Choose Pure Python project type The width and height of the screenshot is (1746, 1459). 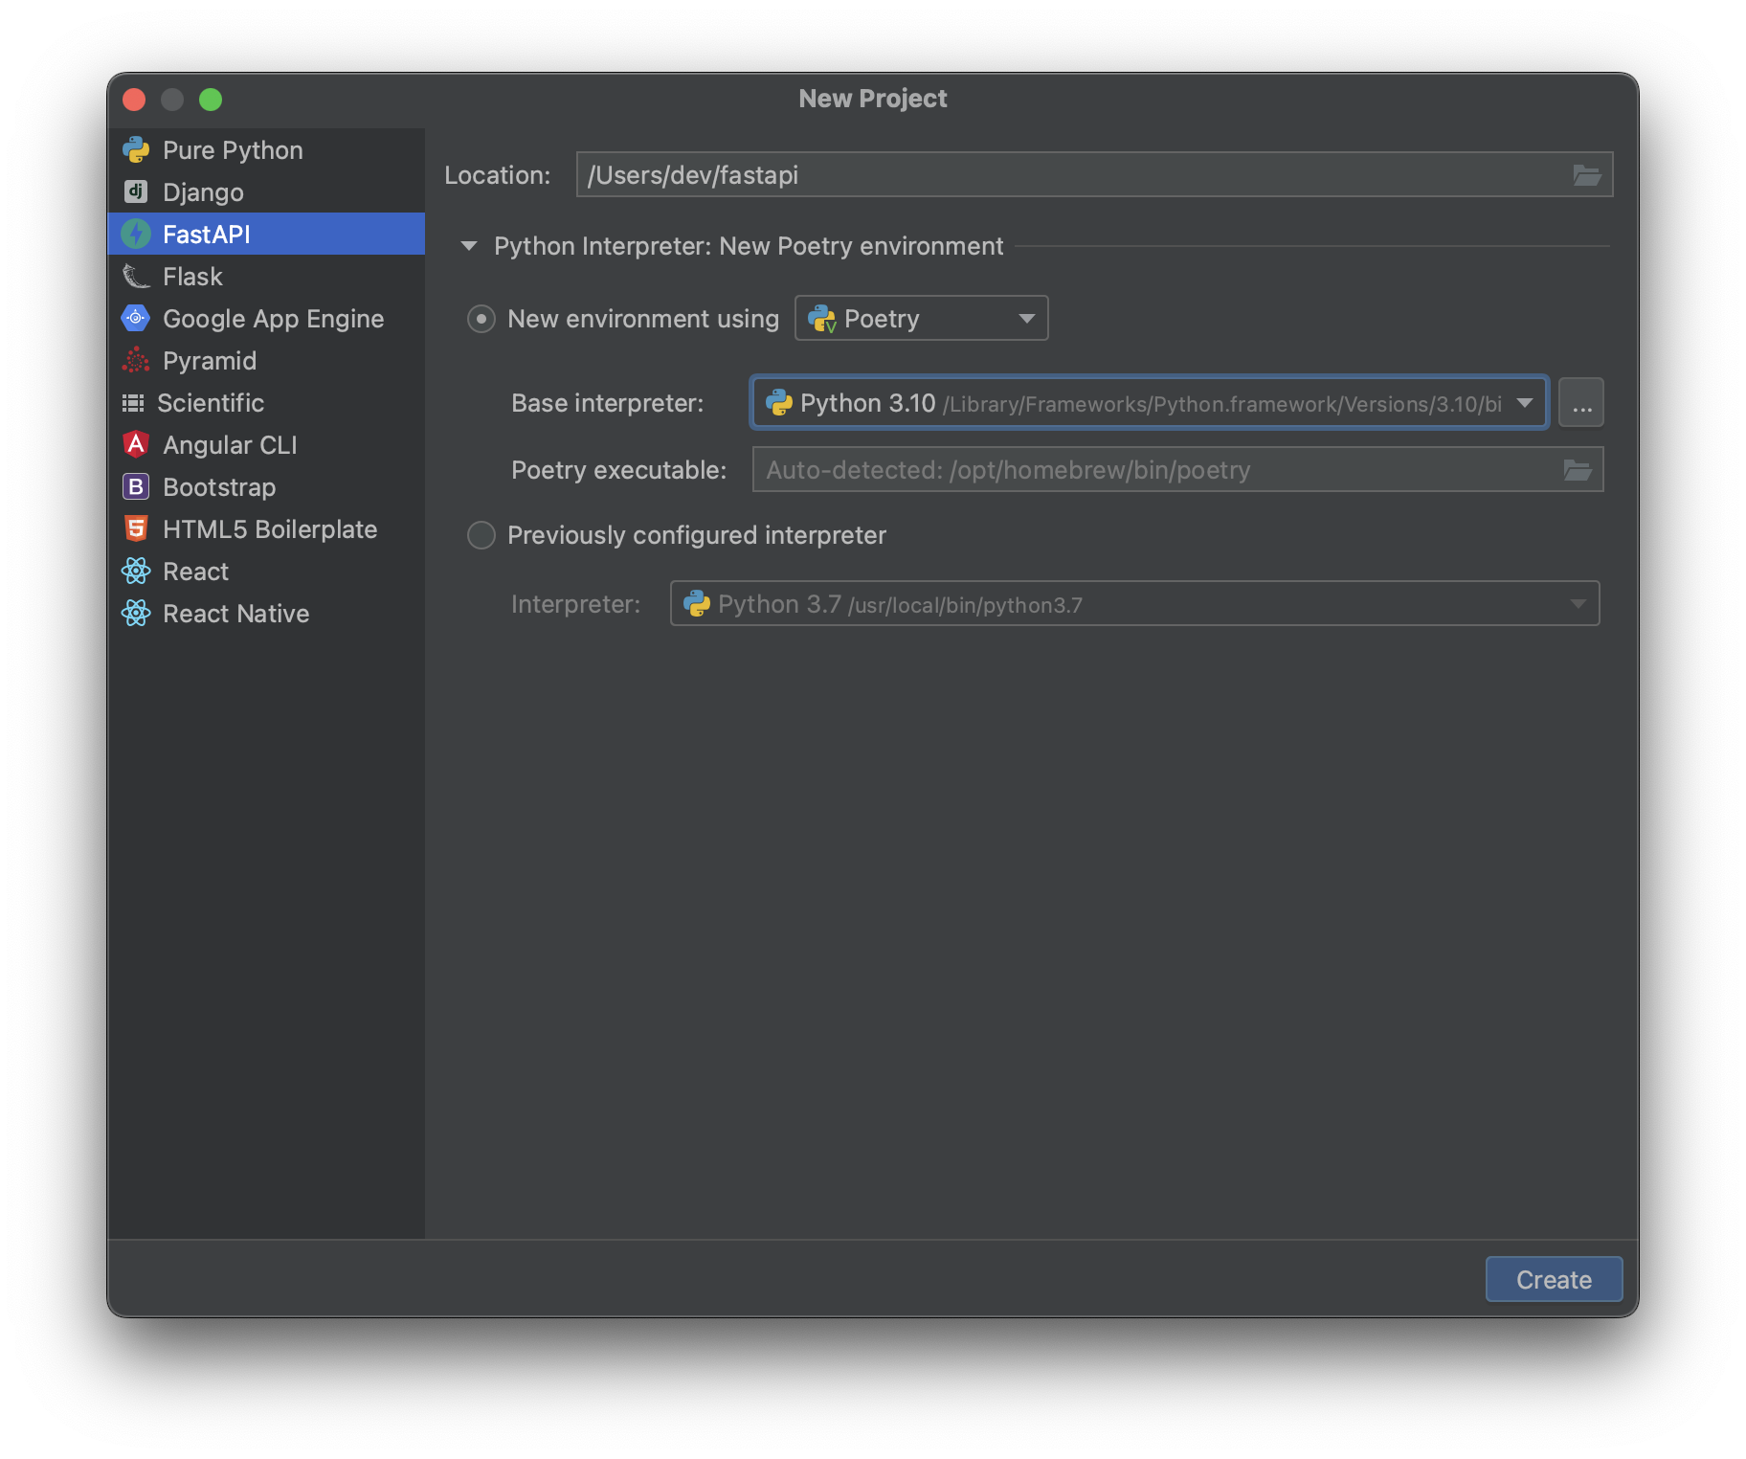click(x=266, y=150)
